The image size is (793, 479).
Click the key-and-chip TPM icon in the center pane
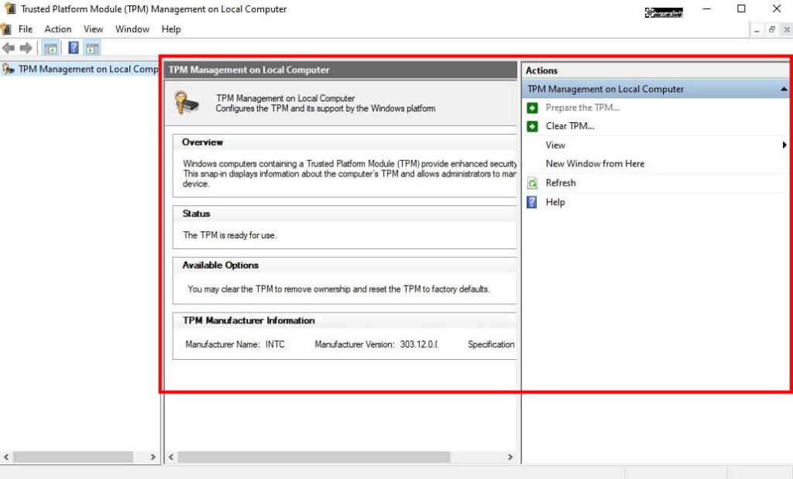coord(186,103)
